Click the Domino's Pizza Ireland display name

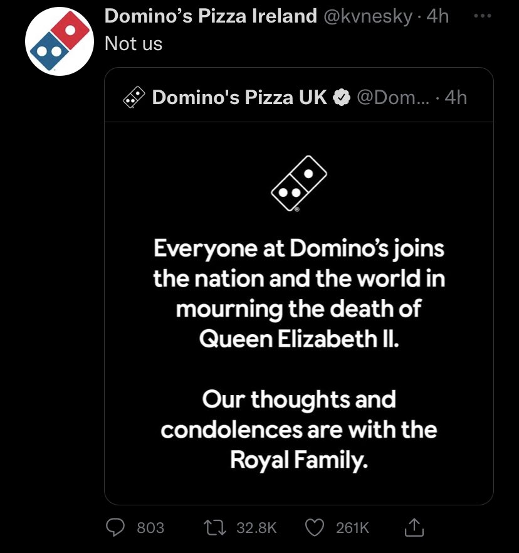tap(211, 16)
